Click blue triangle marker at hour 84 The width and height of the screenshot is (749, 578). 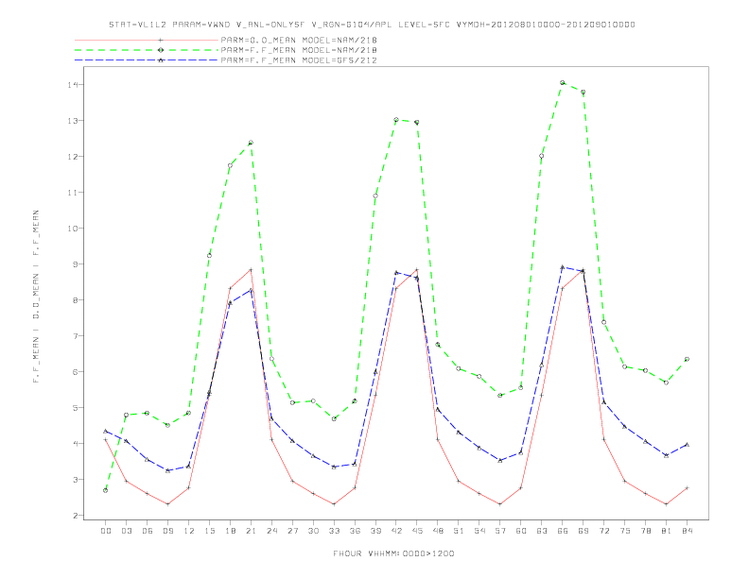[x=687, y=445]
